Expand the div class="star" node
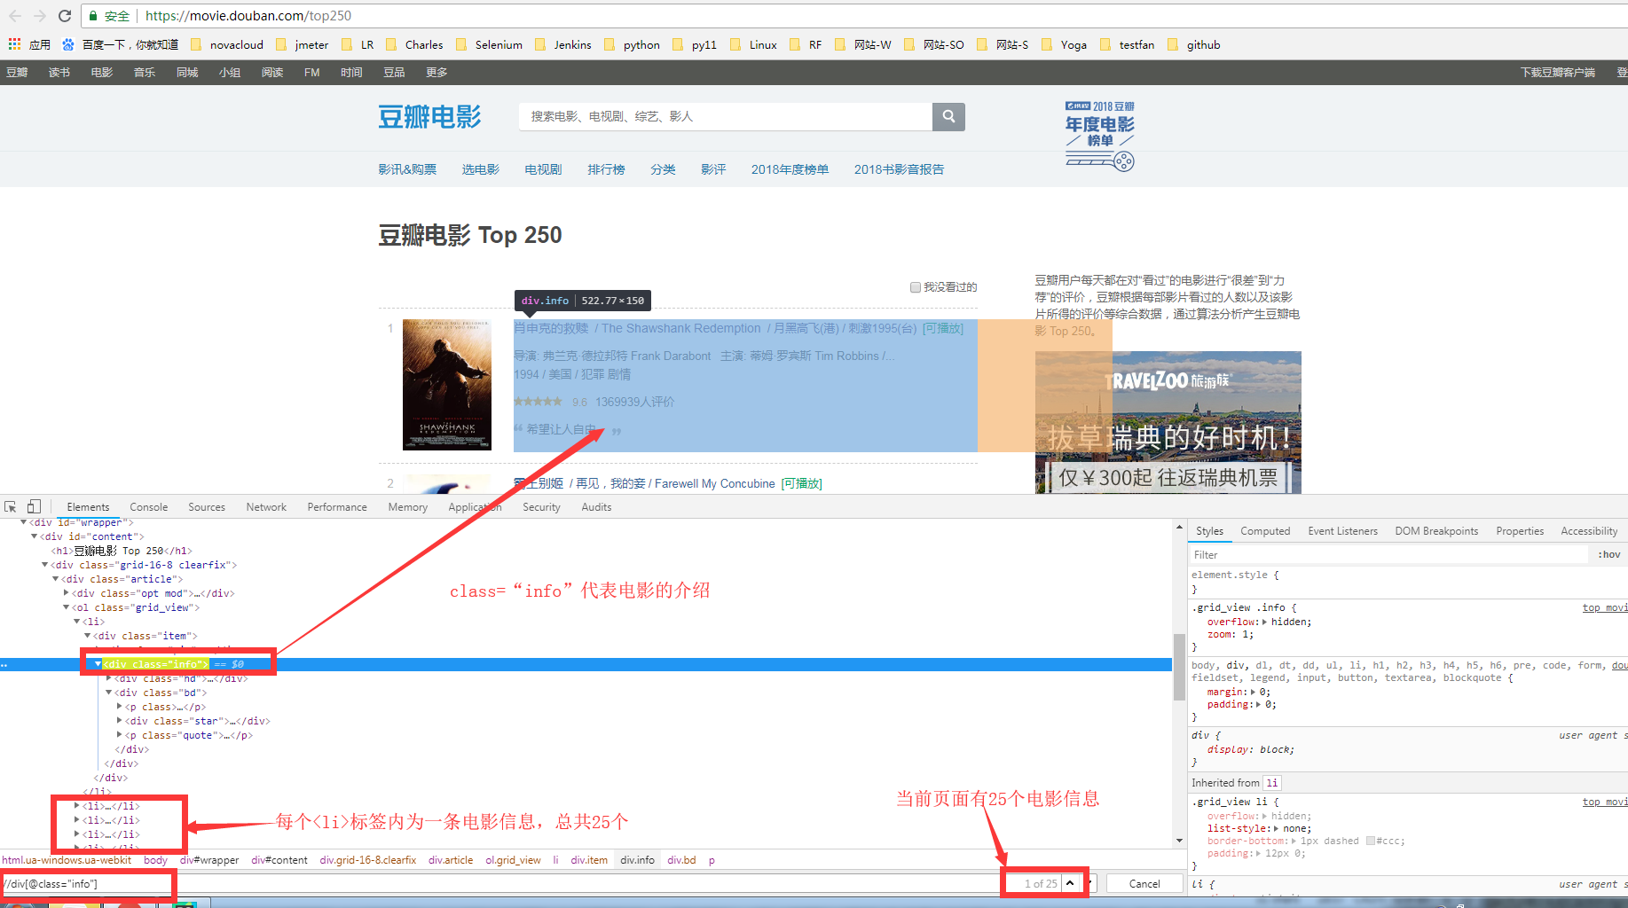 pos(120,721)
